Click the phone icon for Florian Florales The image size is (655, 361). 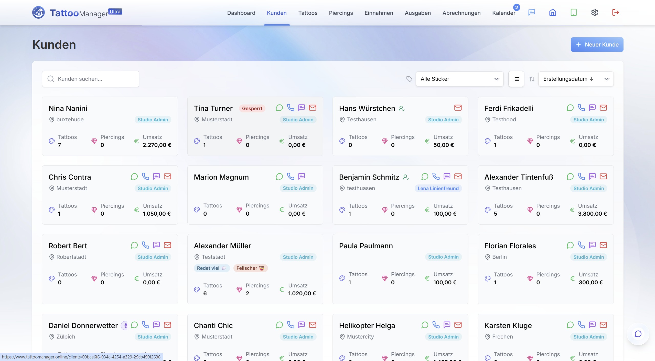click(581, 245)
